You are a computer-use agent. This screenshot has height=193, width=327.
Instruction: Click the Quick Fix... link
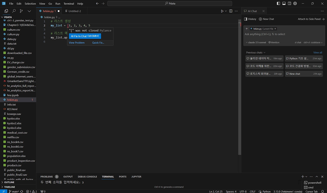click(98, 43)
